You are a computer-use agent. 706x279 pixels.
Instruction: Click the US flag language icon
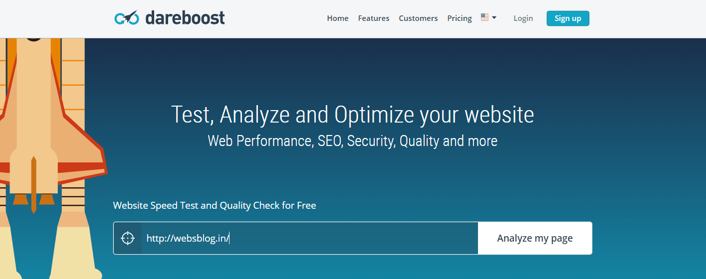point(484,17)
